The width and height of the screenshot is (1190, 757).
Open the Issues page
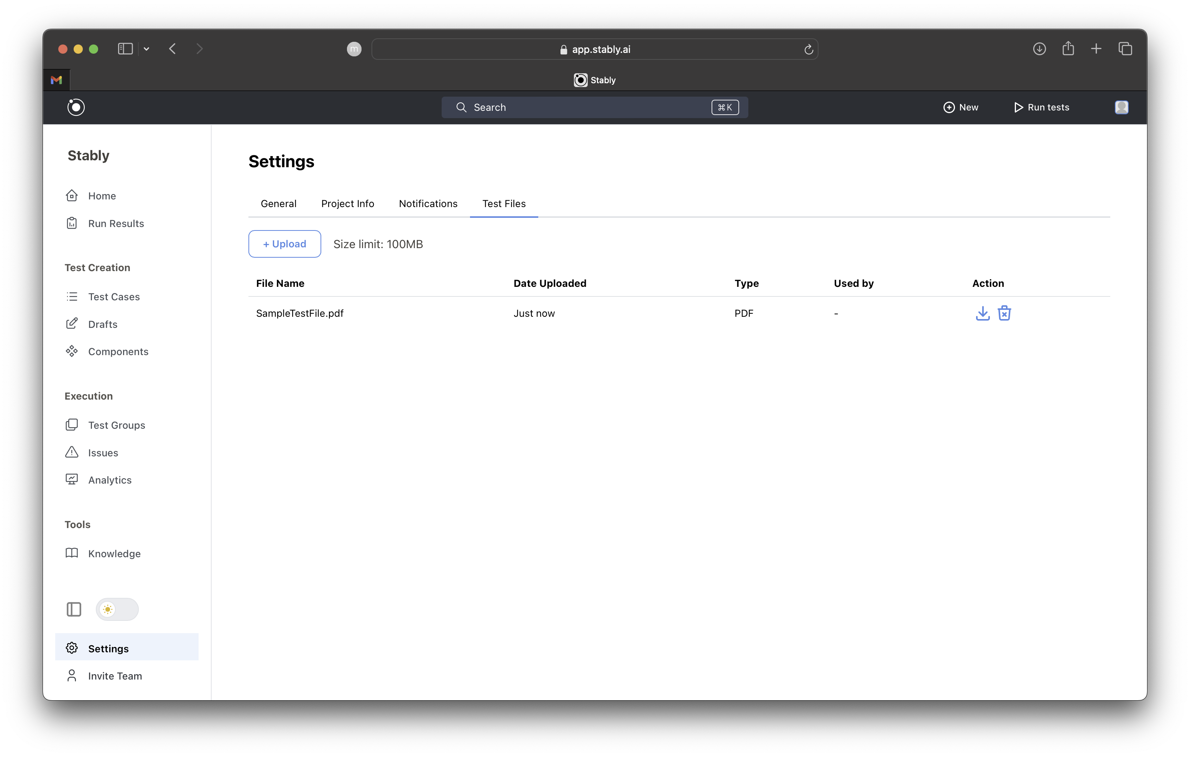pyautogui.click(x=103, y=453)
